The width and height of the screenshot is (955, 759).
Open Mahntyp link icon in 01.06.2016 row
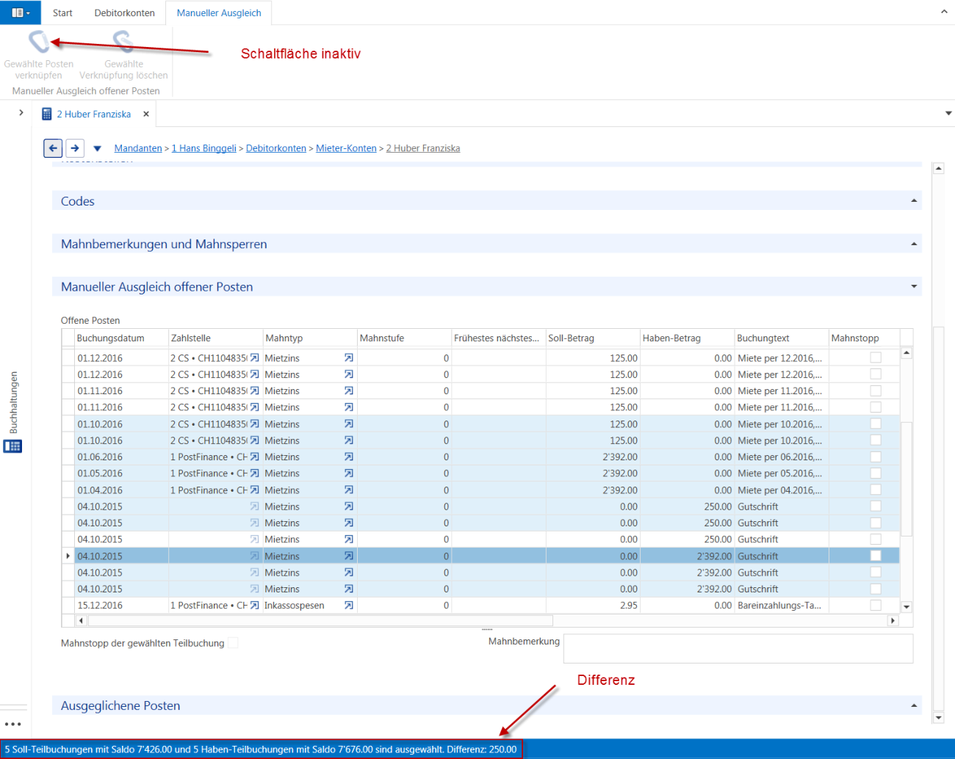click(x=349, y=457)
